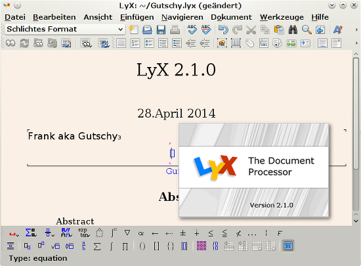The height and width of the screenshot is (266, 361).
Task: Create a new document icon
Action: [x=133, y=30]
